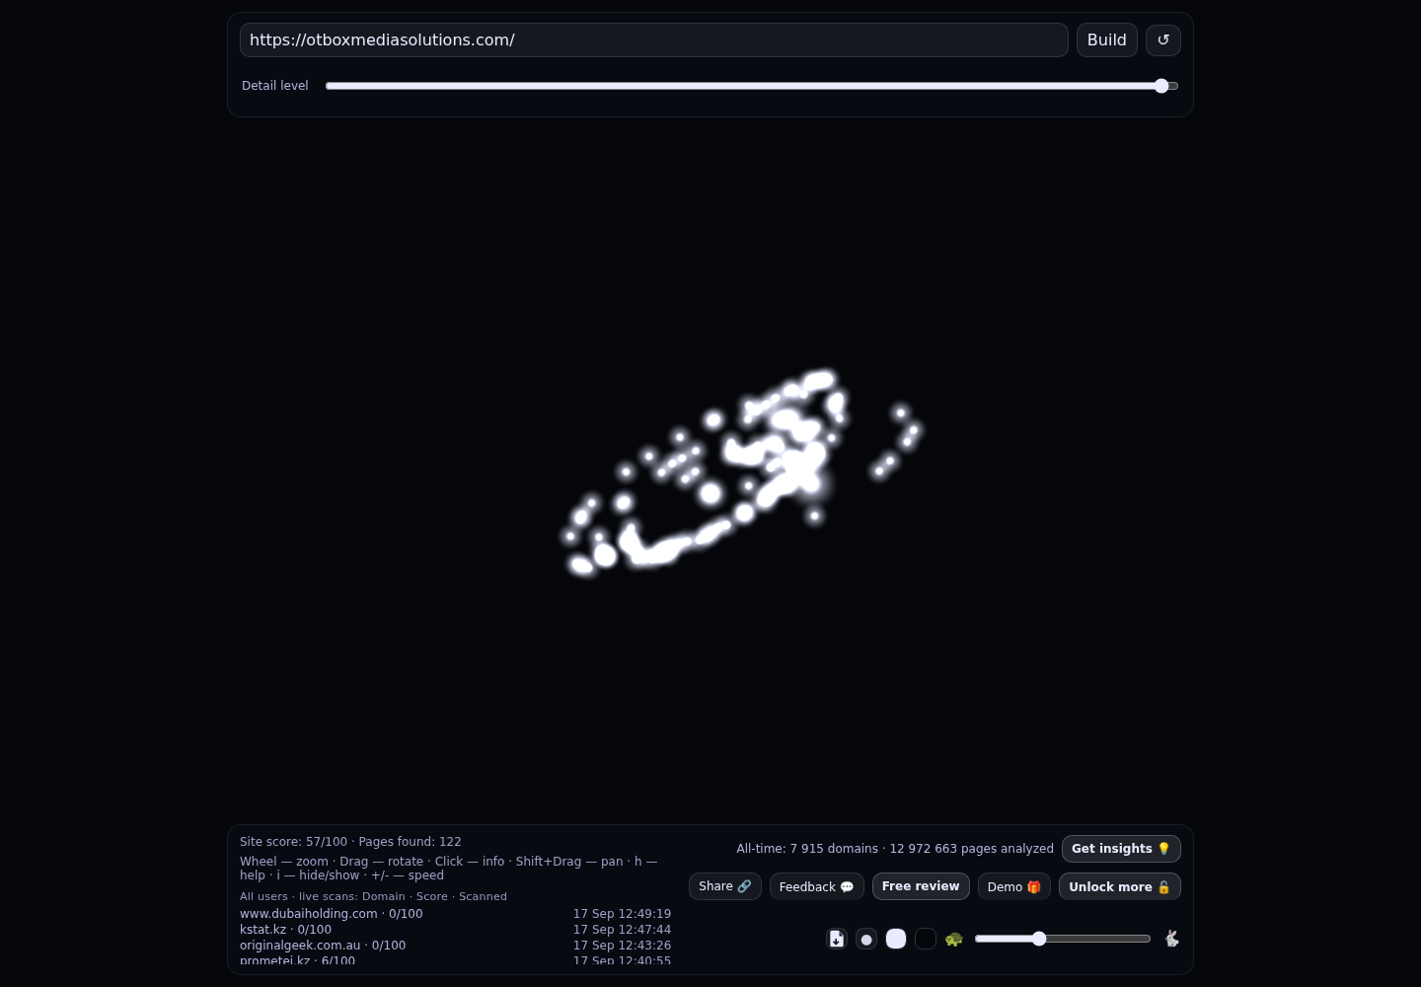Open Get insights
Viewport: 1421px width, 987px height.
1121,849
